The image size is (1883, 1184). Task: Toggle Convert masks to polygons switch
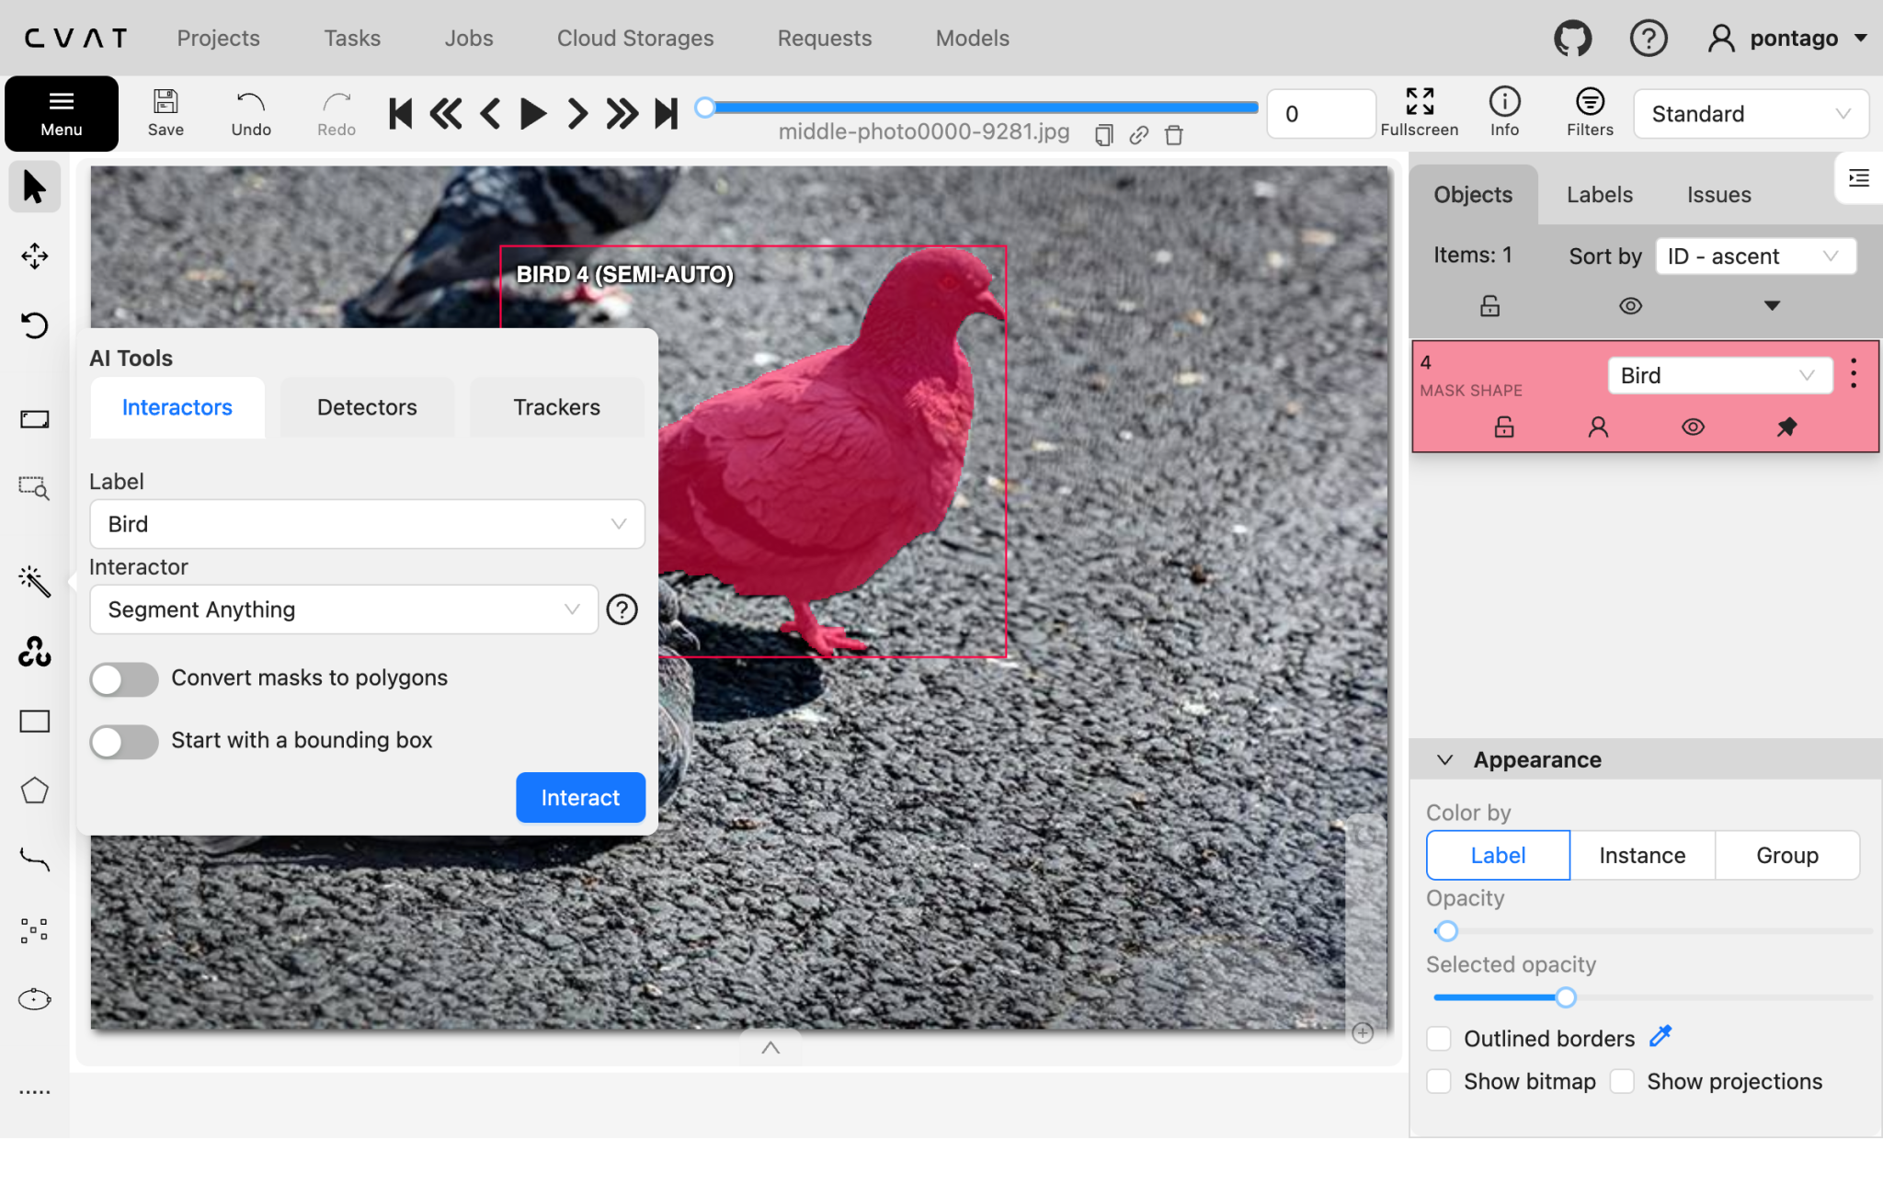(x=124, y=679)
